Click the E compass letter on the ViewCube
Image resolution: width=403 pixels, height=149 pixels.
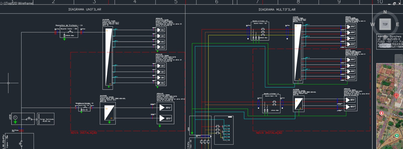pos(397,24)
